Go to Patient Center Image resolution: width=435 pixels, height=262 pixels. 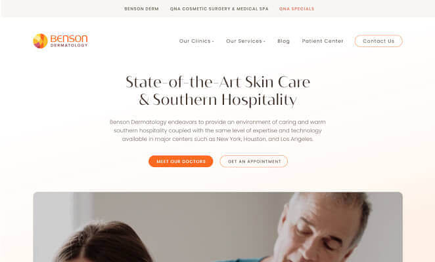tap(323, 41)
